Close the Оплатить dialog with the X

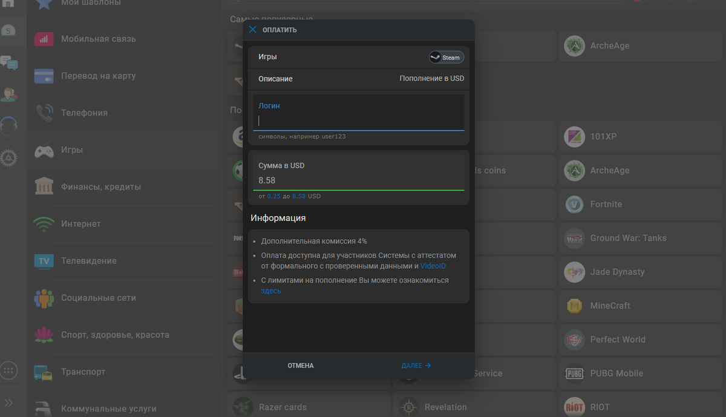pos(253,30)
